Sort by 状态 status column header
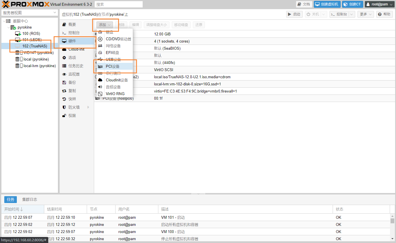Screen dimensions: 396x243 point(361,209)
